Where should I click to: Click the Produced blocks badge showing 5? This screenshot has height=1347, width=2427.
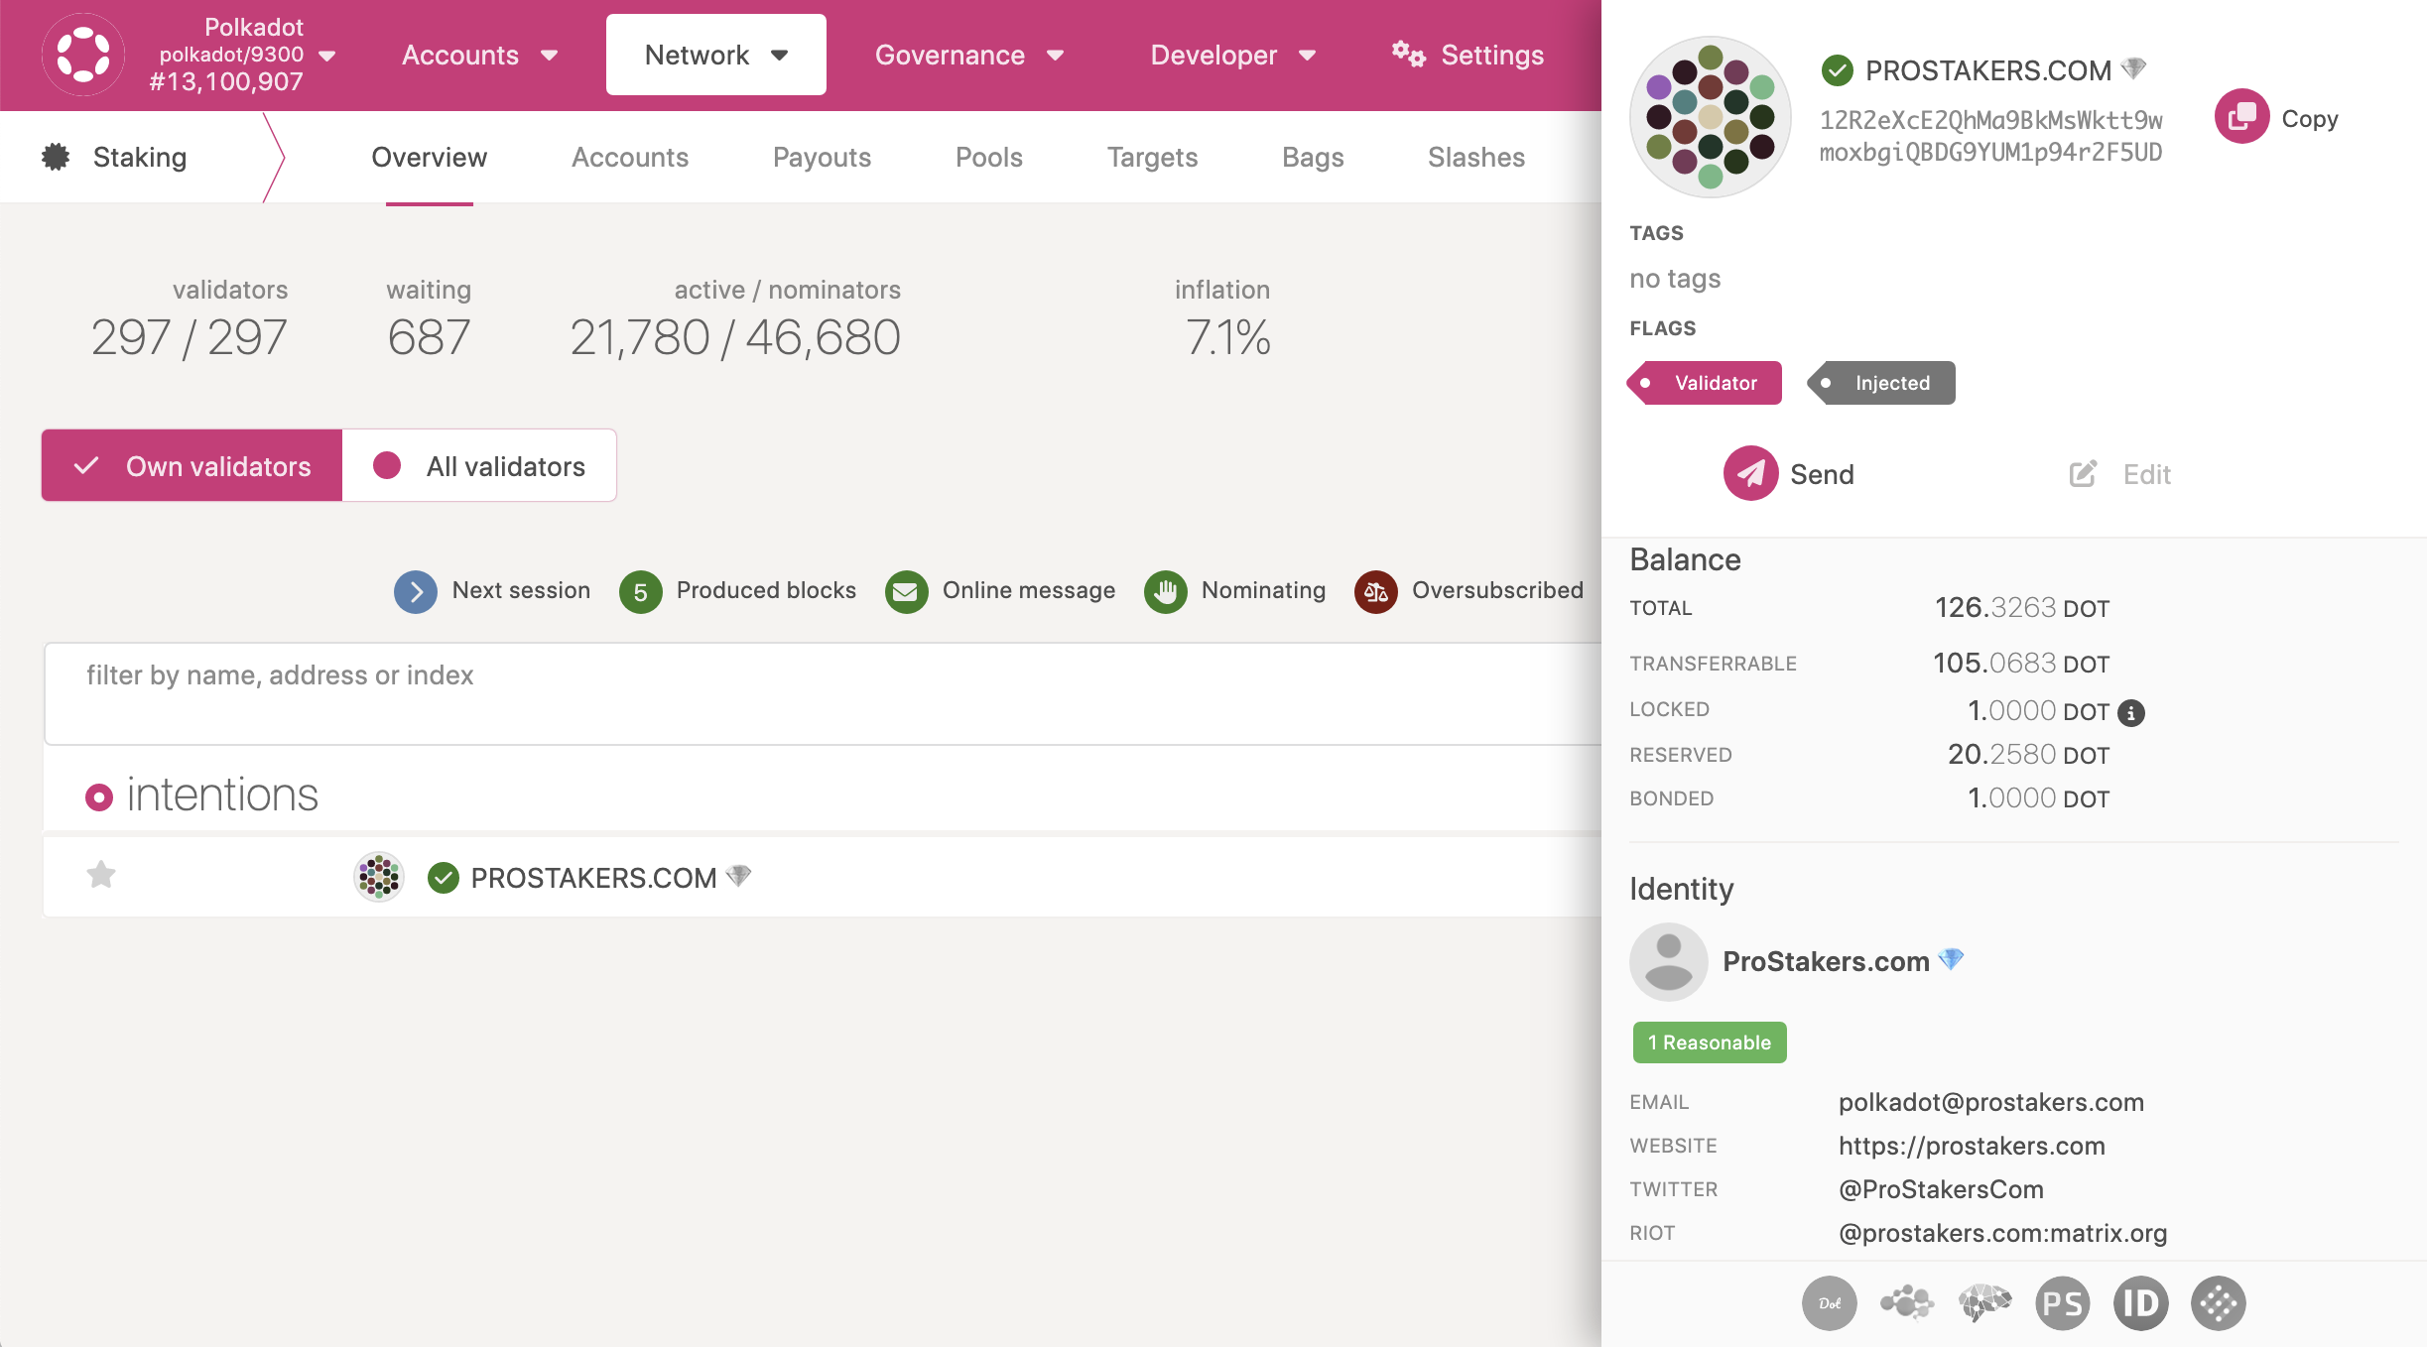(641, 592)
